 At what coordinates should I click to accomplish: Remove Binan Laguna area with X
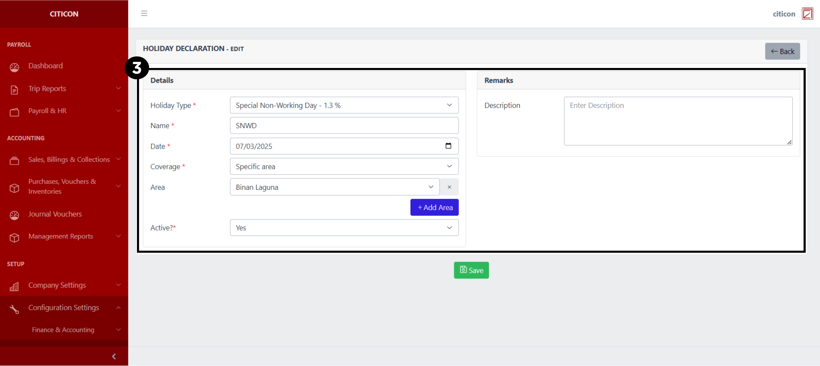tap(449, 187)
